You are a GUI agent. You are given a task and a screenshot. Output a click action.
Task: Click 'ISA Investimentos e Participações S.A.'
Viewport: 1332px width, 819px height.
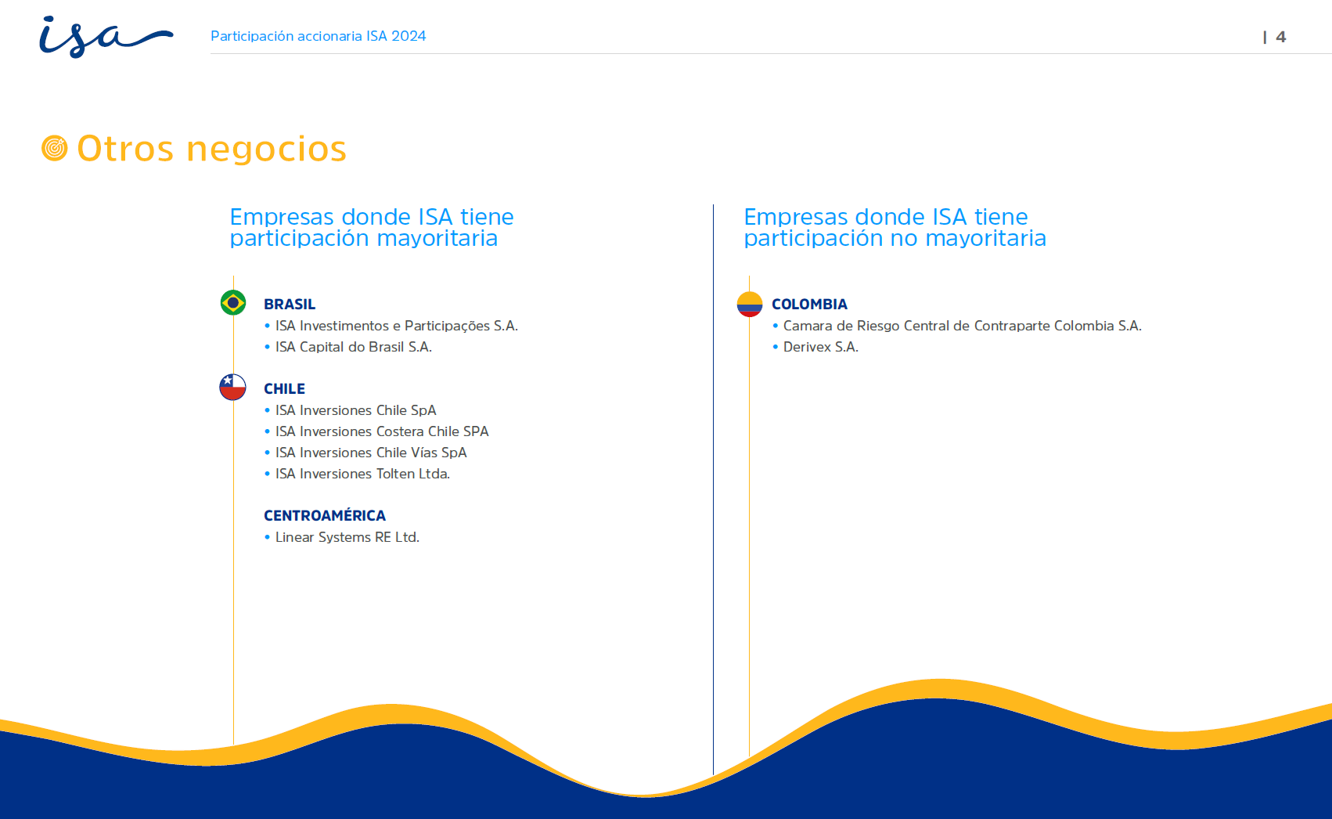tap(397, 326)
